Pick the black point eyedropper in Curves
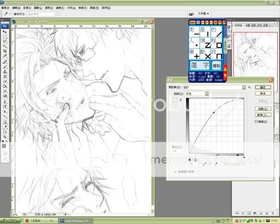The height and width of the screenshot is (224, 280). coord(205,164)
